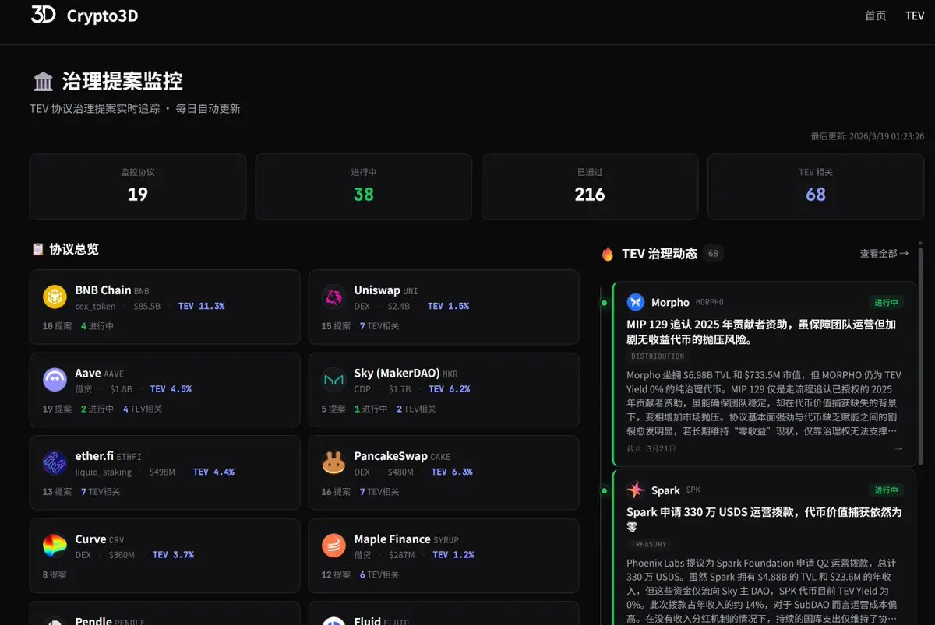
Task: Click the Sky MakerDAO logo icon
Action: click(x=333, y=380)
